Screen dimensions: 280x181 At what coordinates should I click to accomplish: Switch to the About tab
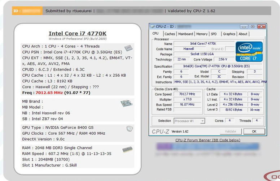(x=243, y=34)
